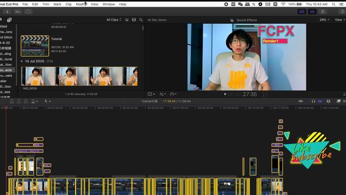Screen dimensions: 346x195
Task: Toggle the Browser panel visibility button
Action: click(302, 11)
